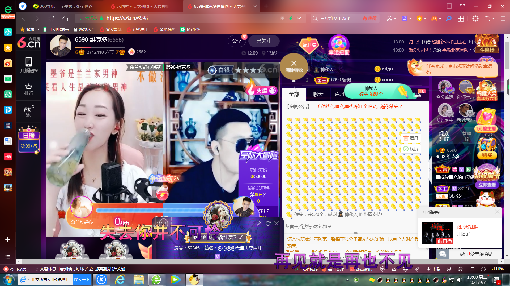510x286 pixels.
Task: Toggle browser sound speaker icon in status bar
Action: pyautogui.click(x=483, y=269)
